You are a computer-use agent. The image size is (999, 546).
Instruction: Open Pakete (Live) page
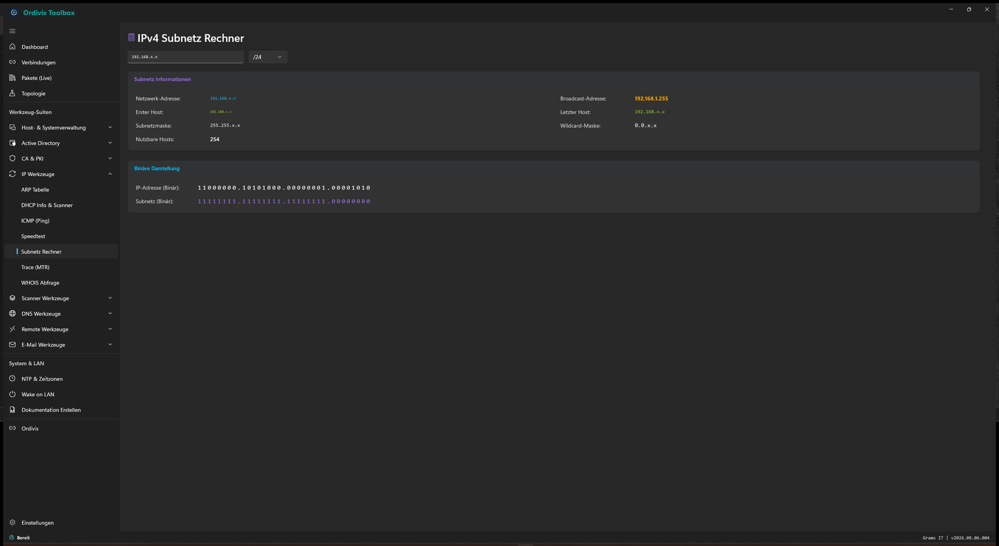[61, 78]
